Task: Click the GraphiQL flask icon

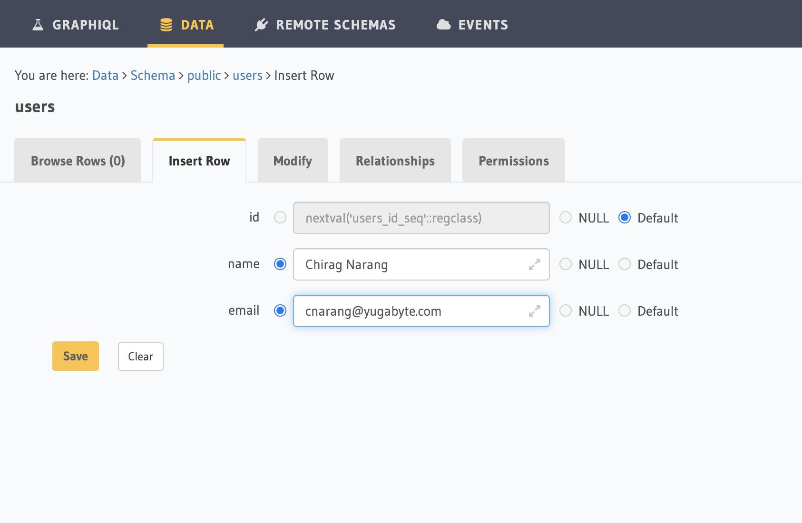Action: click(38, 25)
